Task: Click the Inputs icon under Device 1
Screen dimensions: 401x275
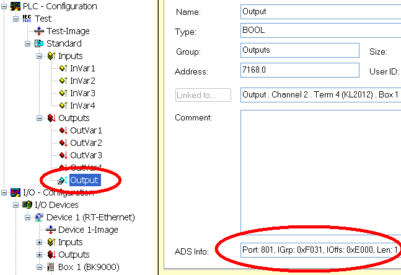Action: (51, 242)
